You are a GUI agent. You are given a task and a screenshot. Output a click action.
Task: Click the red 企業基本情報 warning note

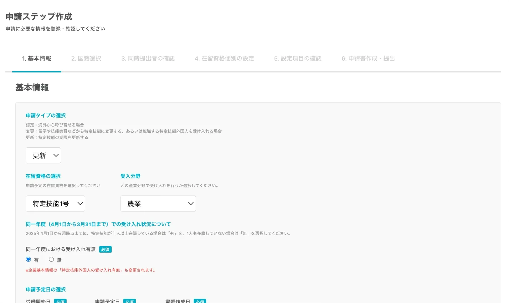click(90, 270)
